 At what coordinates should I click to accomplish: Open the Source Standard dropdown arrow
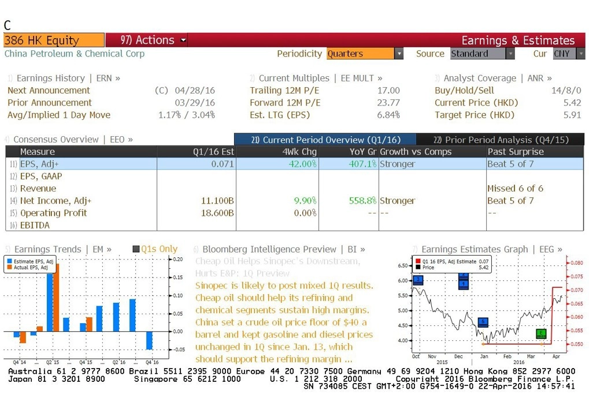click(x=510, y=54)
